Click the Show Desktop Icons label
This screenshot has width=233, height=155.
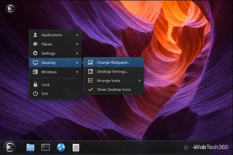(114, 89)
